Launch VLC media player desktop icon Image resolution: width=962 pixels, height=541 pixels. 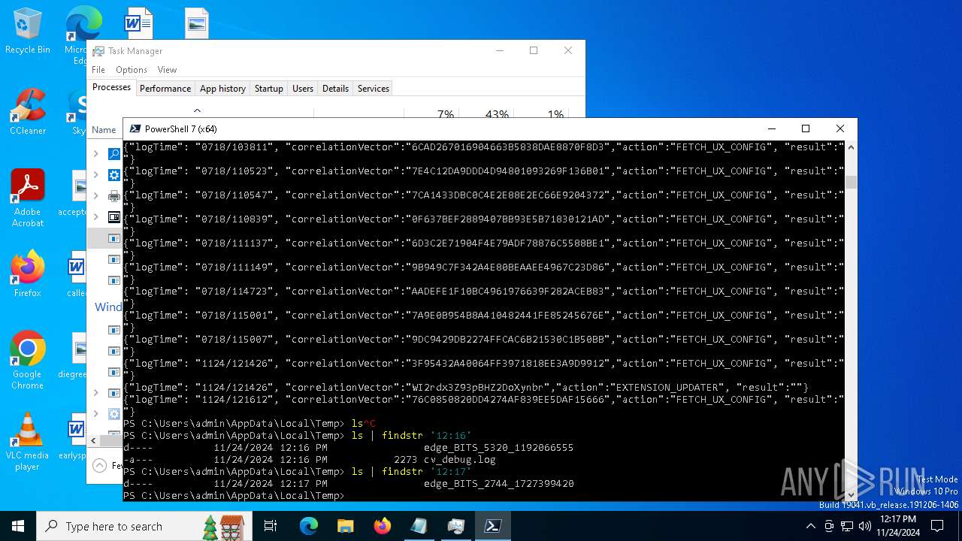click(28, 442)
